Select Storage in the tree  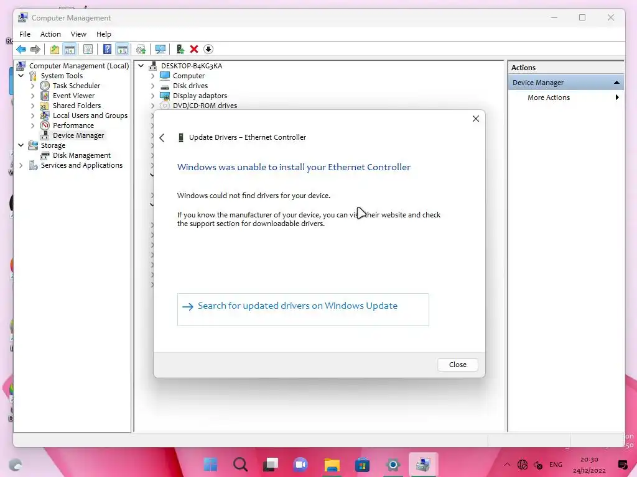pos(53,145)
